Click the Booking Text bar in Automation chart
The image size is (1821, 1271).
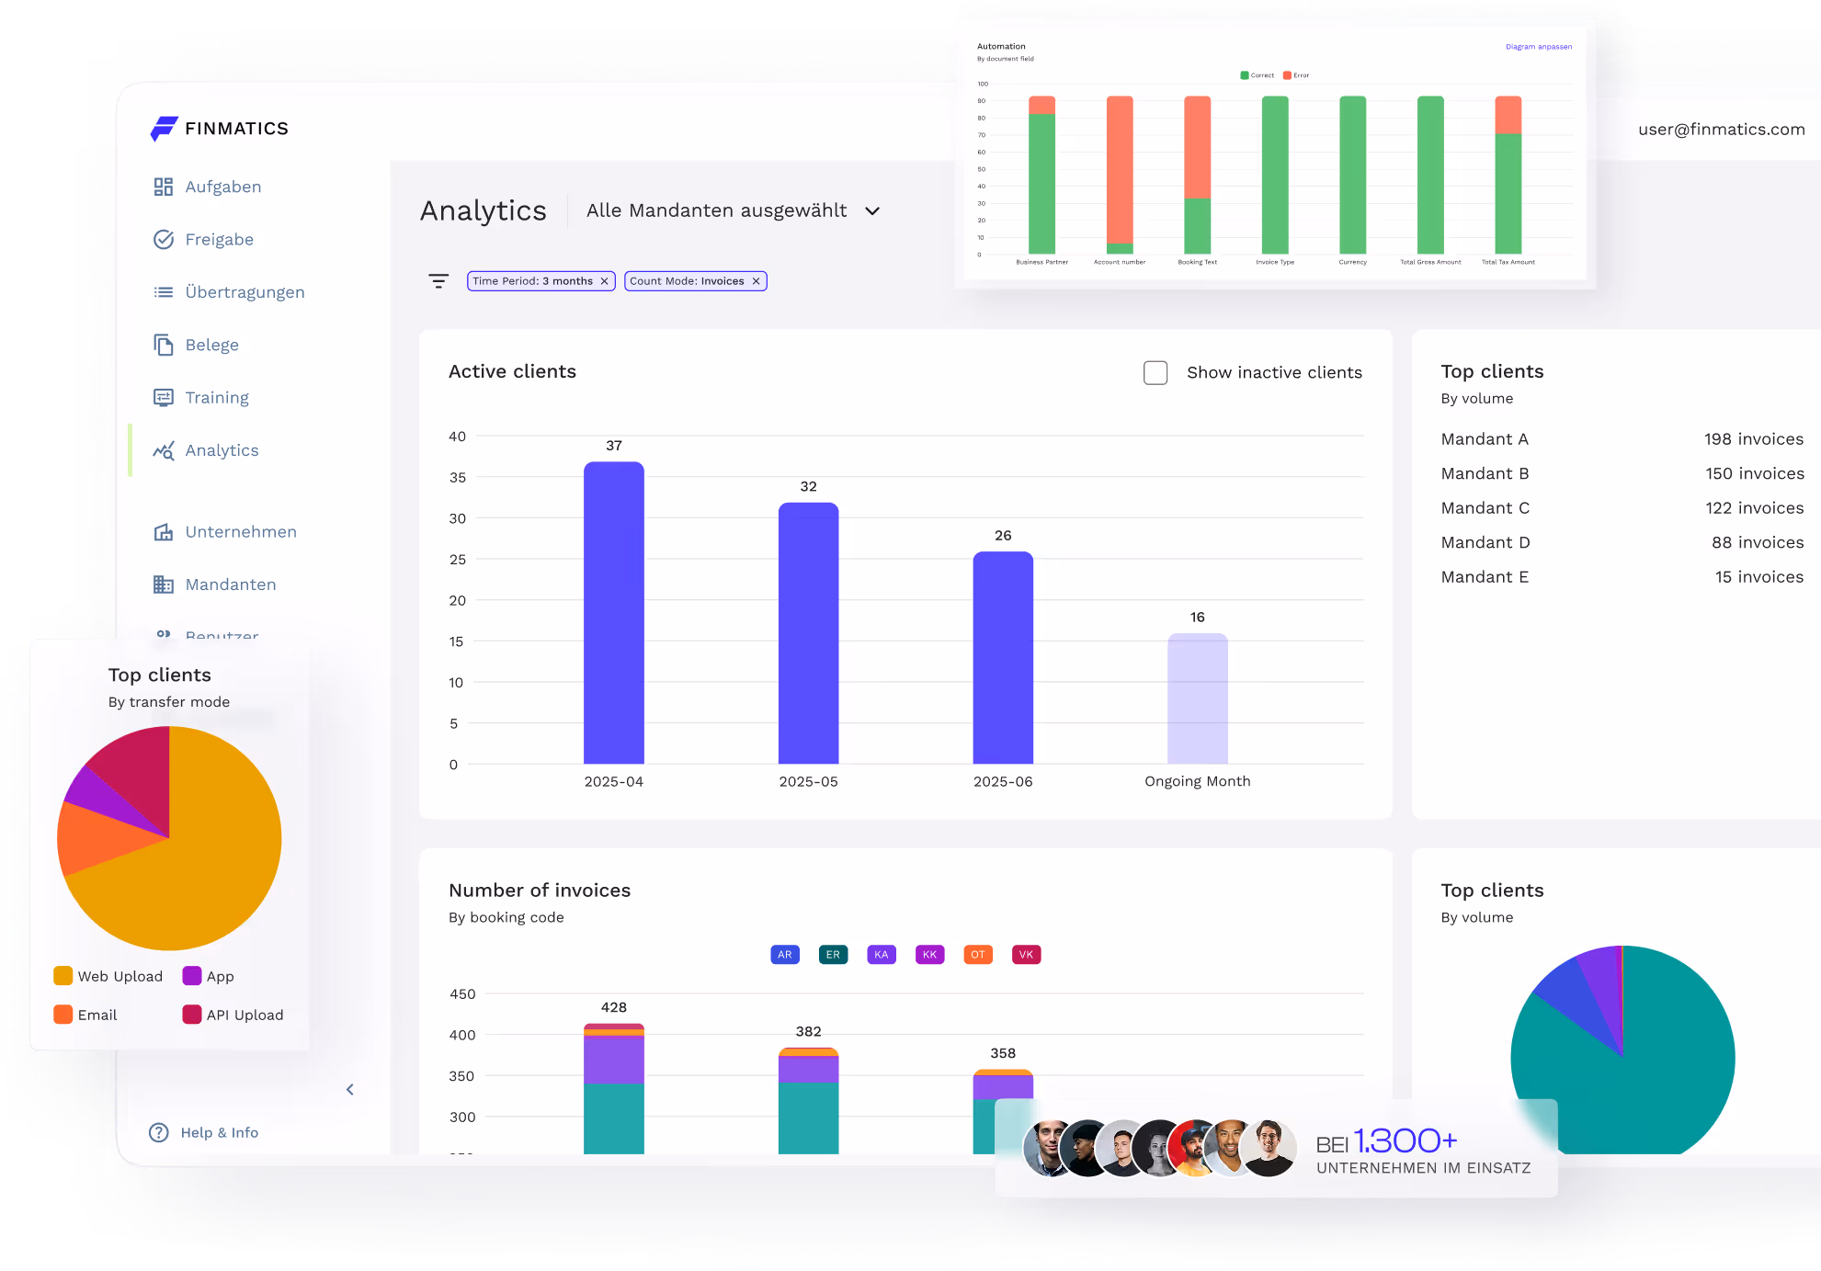coord(1198,175)
